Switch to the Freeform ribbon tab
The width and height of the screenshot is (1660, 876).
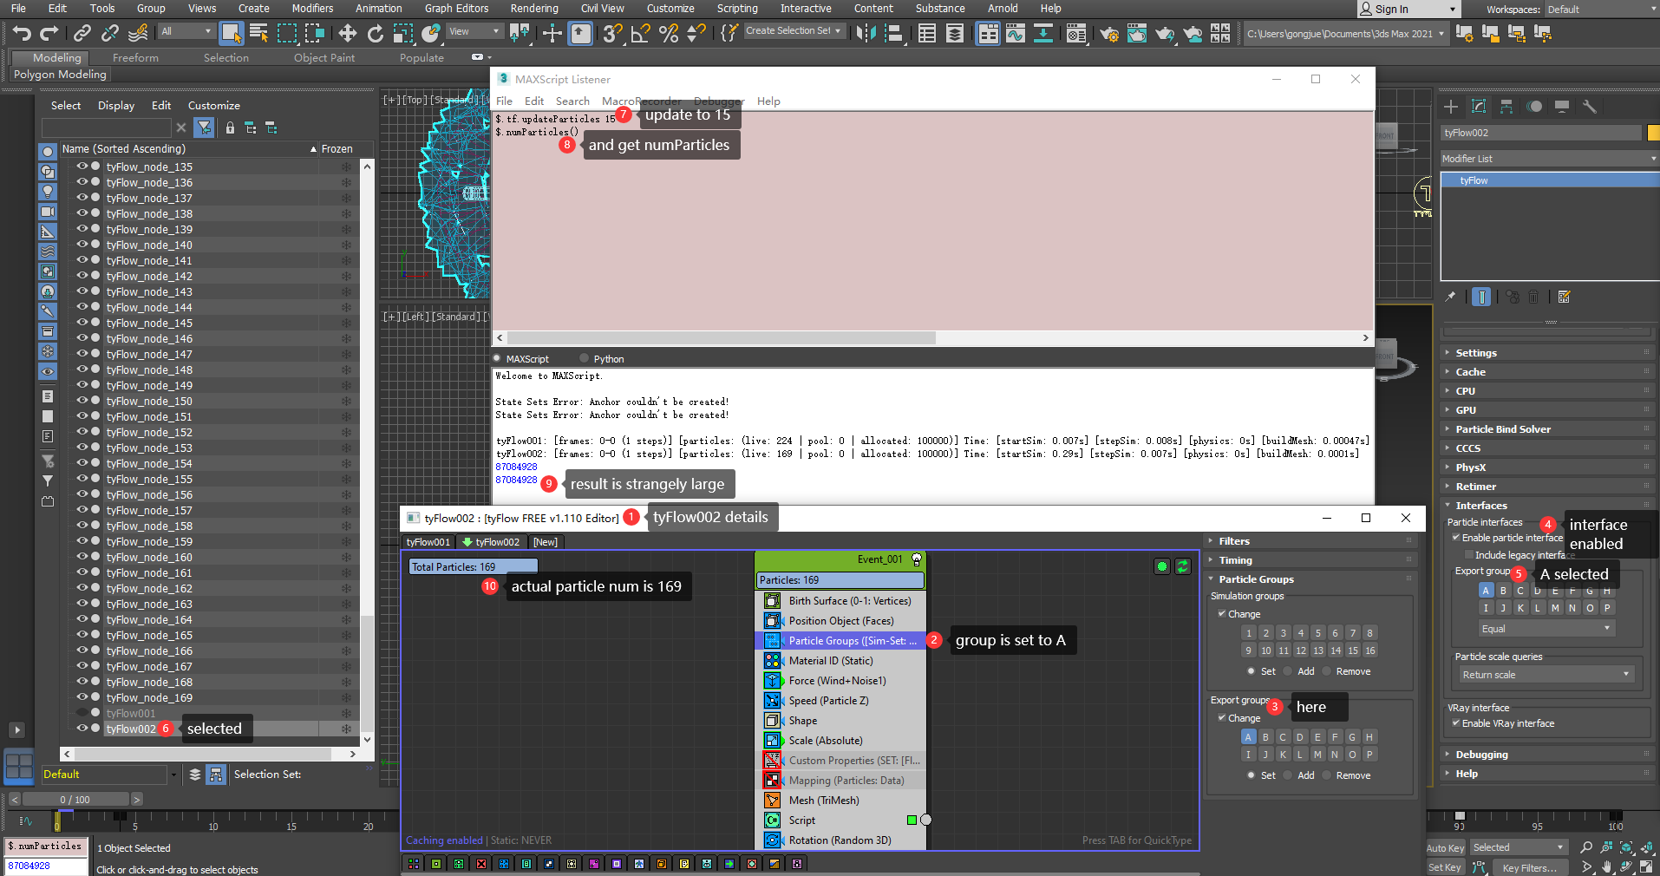(135, 58)
